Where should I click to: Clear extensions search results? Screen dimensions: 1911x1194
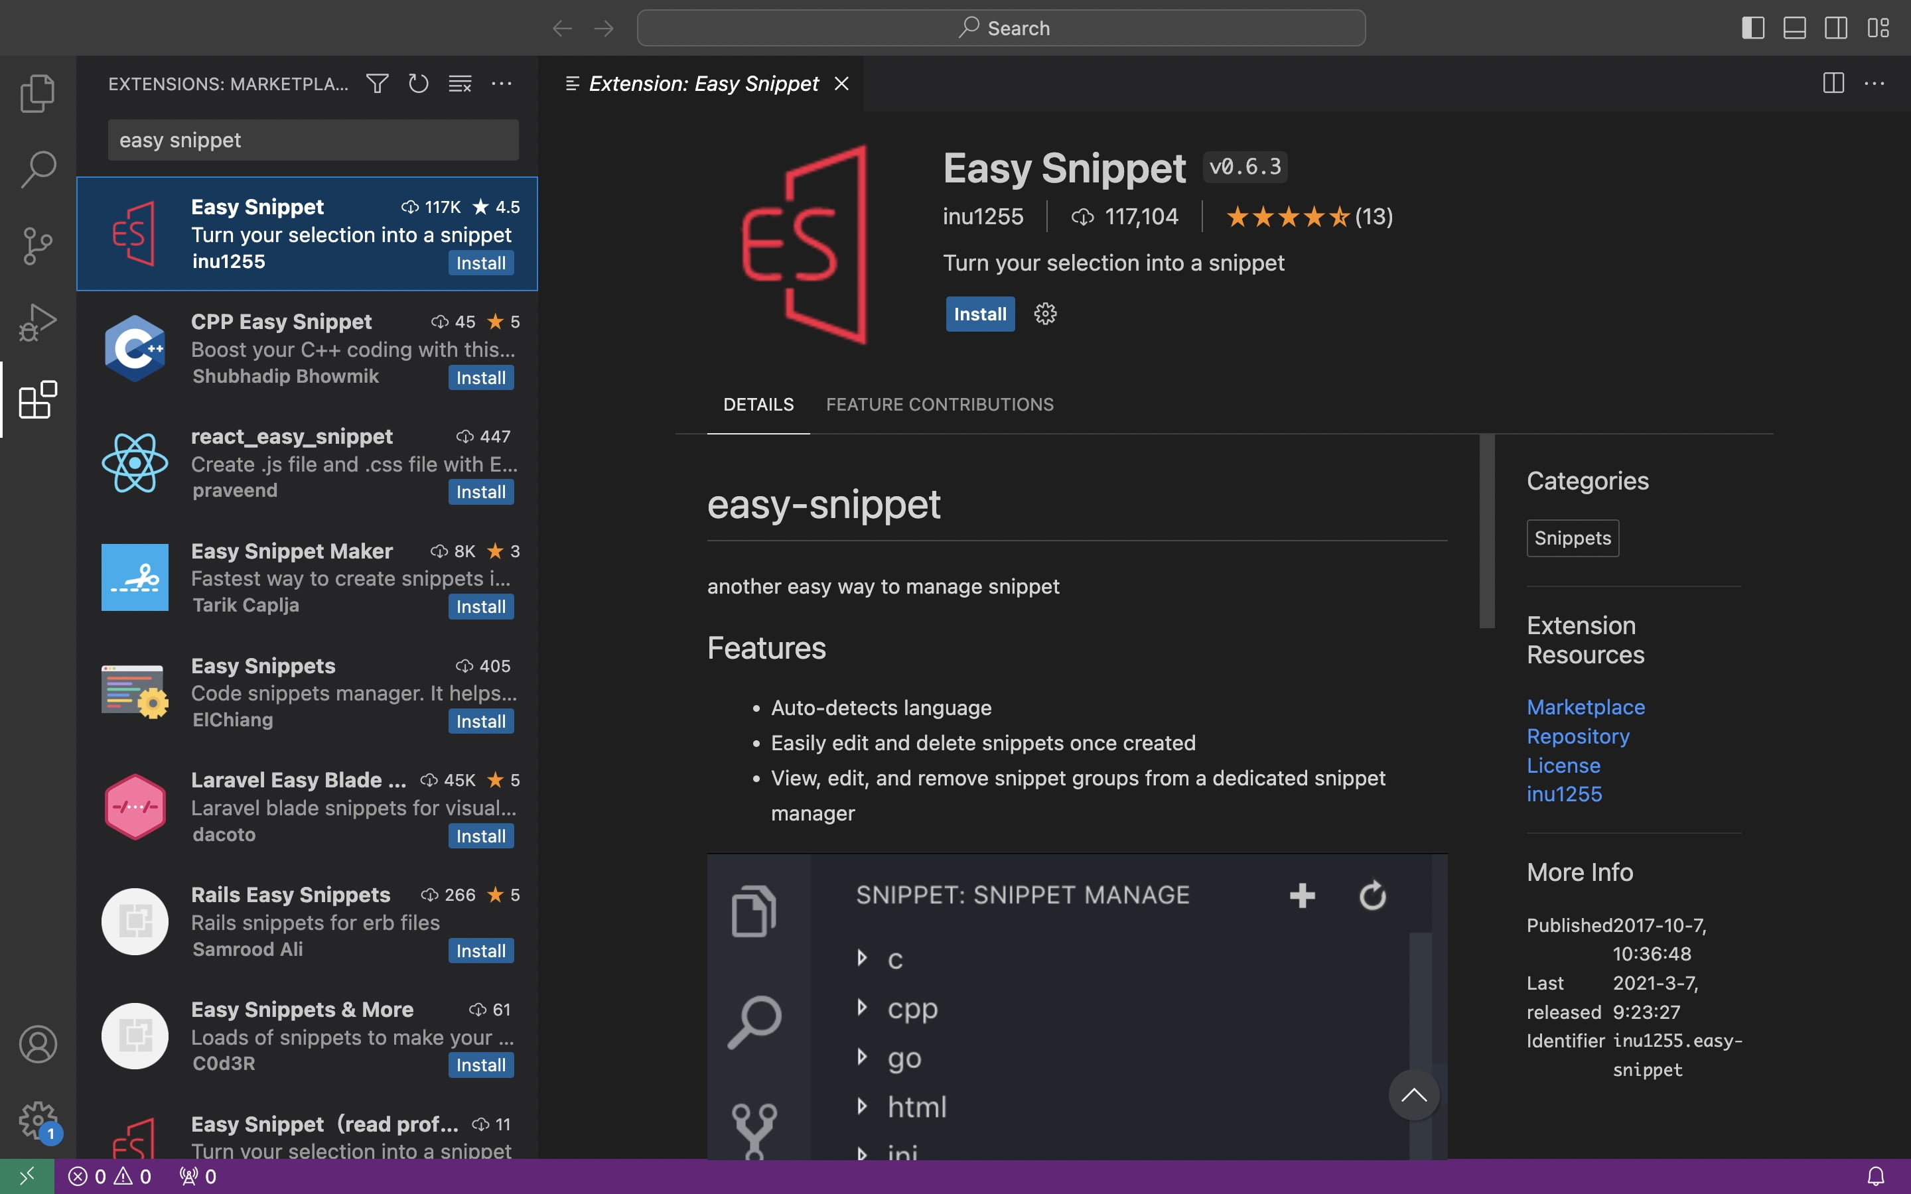[460, 84]
